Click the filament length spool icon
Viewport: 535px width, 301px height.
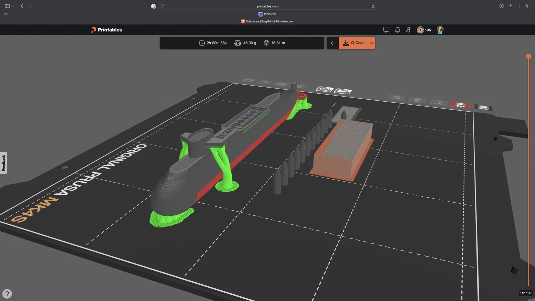tap(266, 43)
